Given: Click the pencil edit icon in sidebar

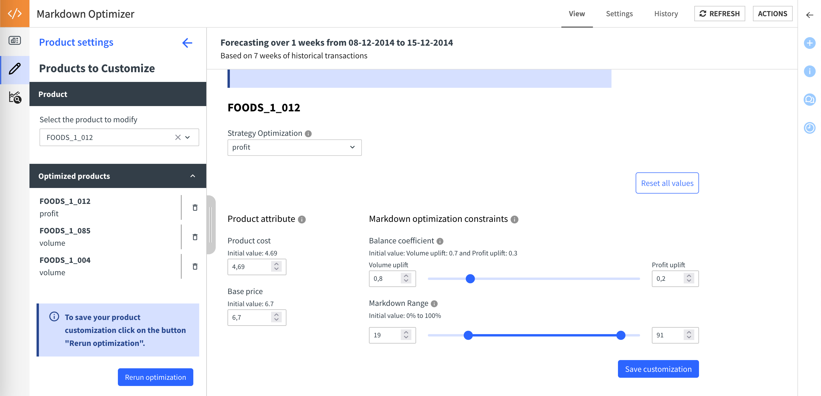Looking at the screenshot, I should pos(15,69).
